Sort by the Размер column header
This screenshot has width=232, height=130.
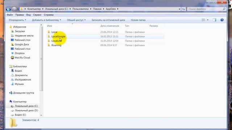tap(154, 26)
